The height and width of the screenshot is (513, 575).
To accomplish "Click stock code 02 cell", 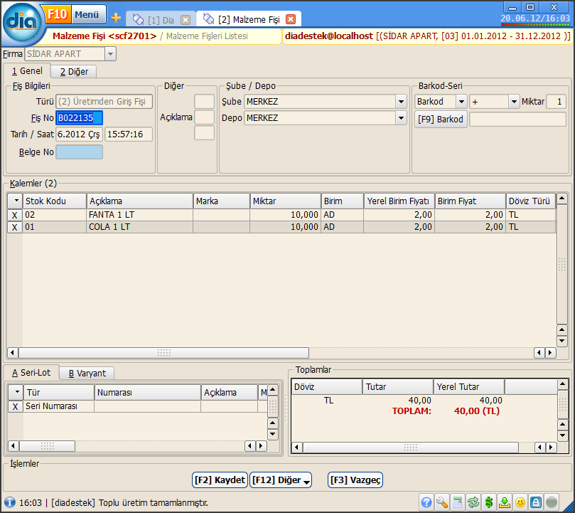I will coord(54,215).
